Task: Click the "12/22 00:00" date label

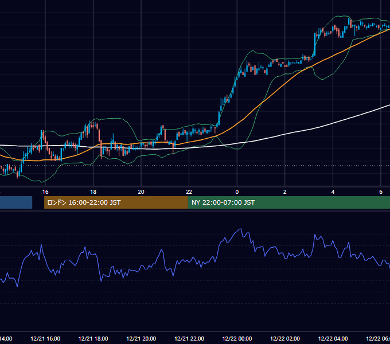Action: [x=237, y=339]
